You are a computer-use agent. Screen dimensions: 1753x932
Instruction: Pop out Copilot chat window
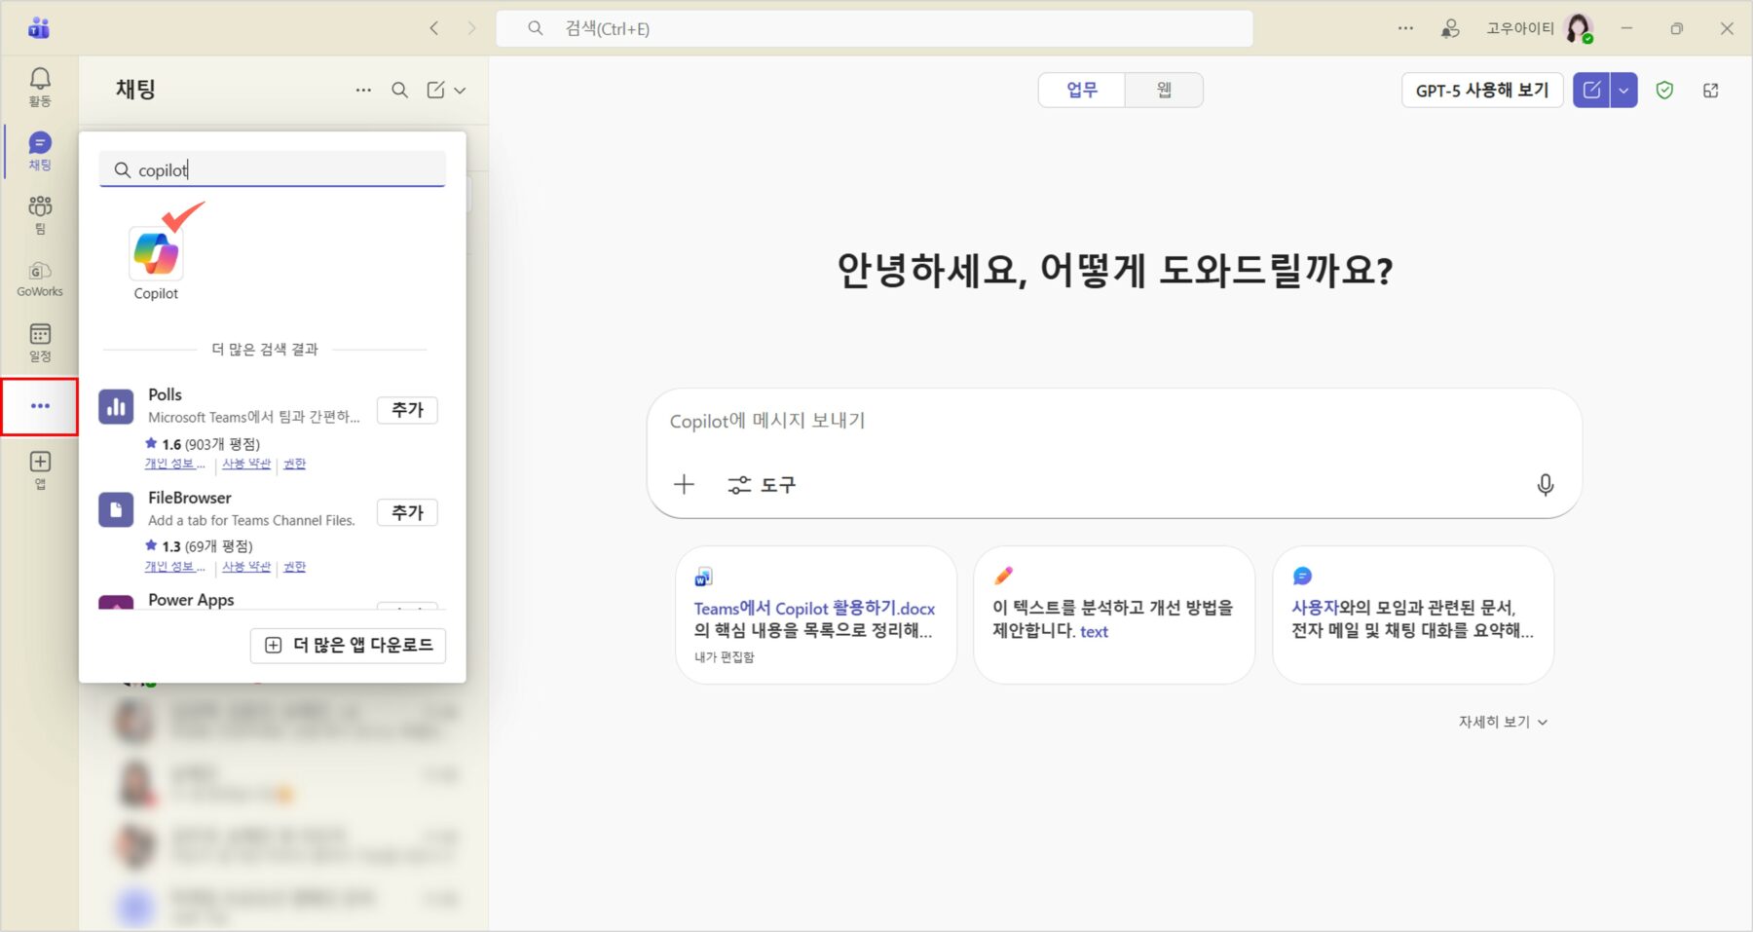click(1710, 91)
